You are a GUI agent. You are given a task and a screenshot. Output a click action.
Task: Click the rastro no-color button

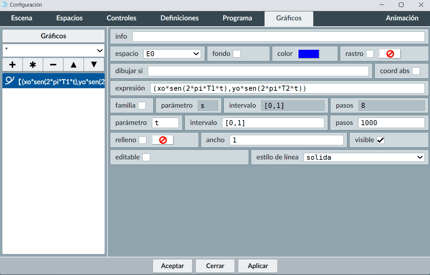click(x=390, y=54)
